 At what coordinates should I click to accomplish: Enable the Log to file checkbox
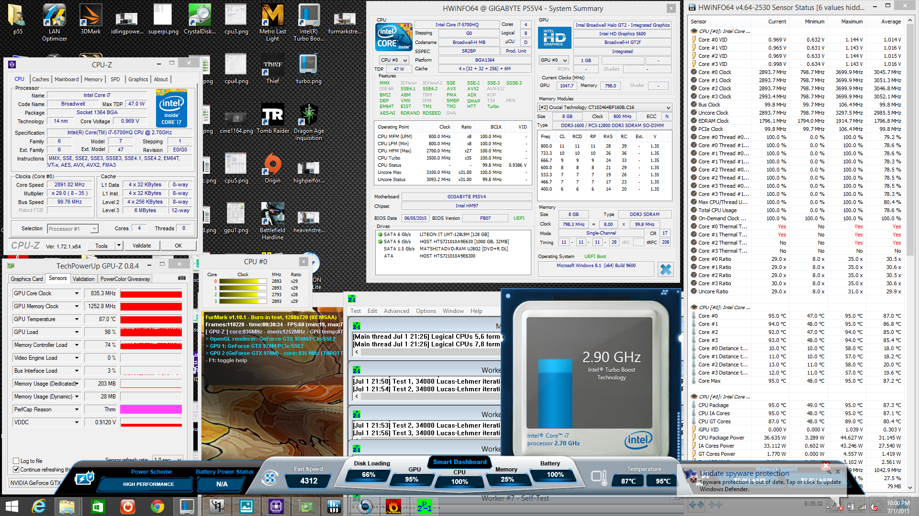16,461
